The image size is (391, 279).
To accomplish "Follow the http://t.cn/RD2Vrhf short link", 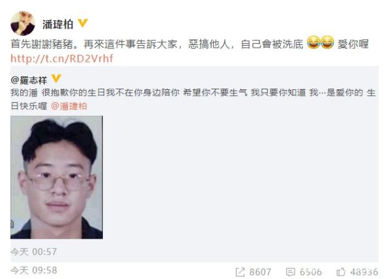I will [x=62, y=59].
